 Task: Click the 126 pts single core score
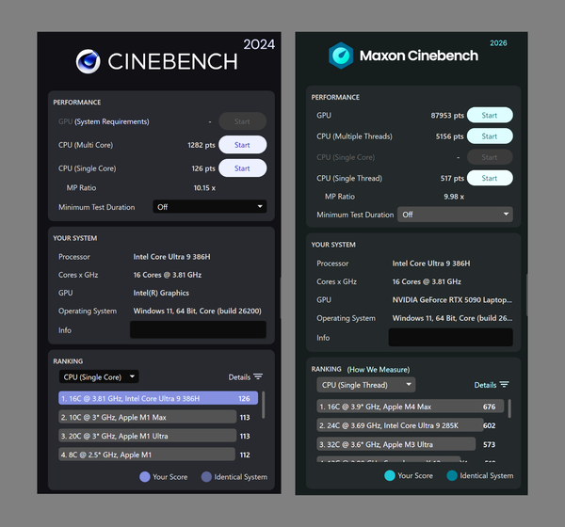[203, 168]
